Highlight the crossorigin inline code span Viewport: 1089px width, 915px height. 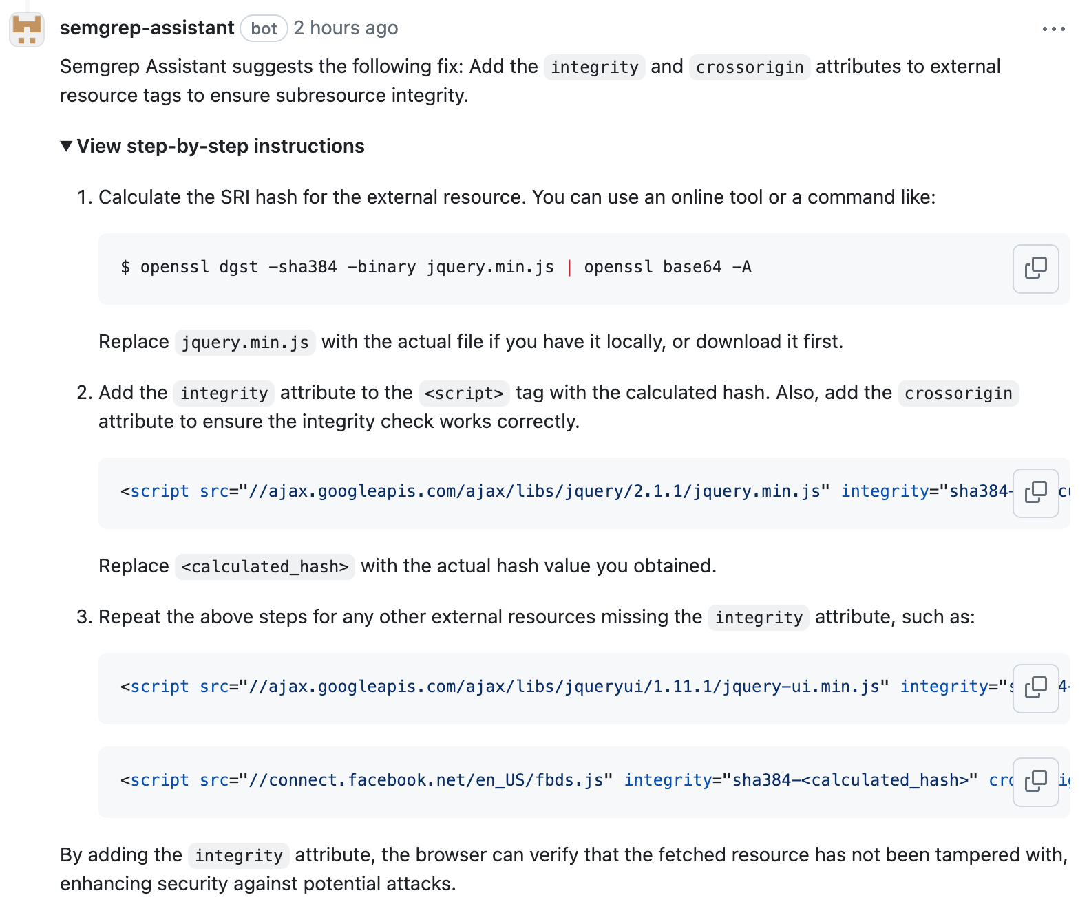point(749,67)
